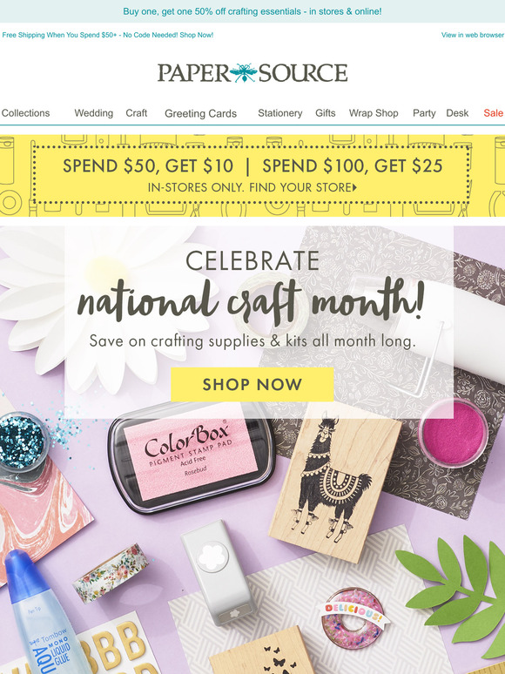The width and height of the screenshot is (505, 674).
Task: Select Stationery in navigation
Action: (280, 113)
